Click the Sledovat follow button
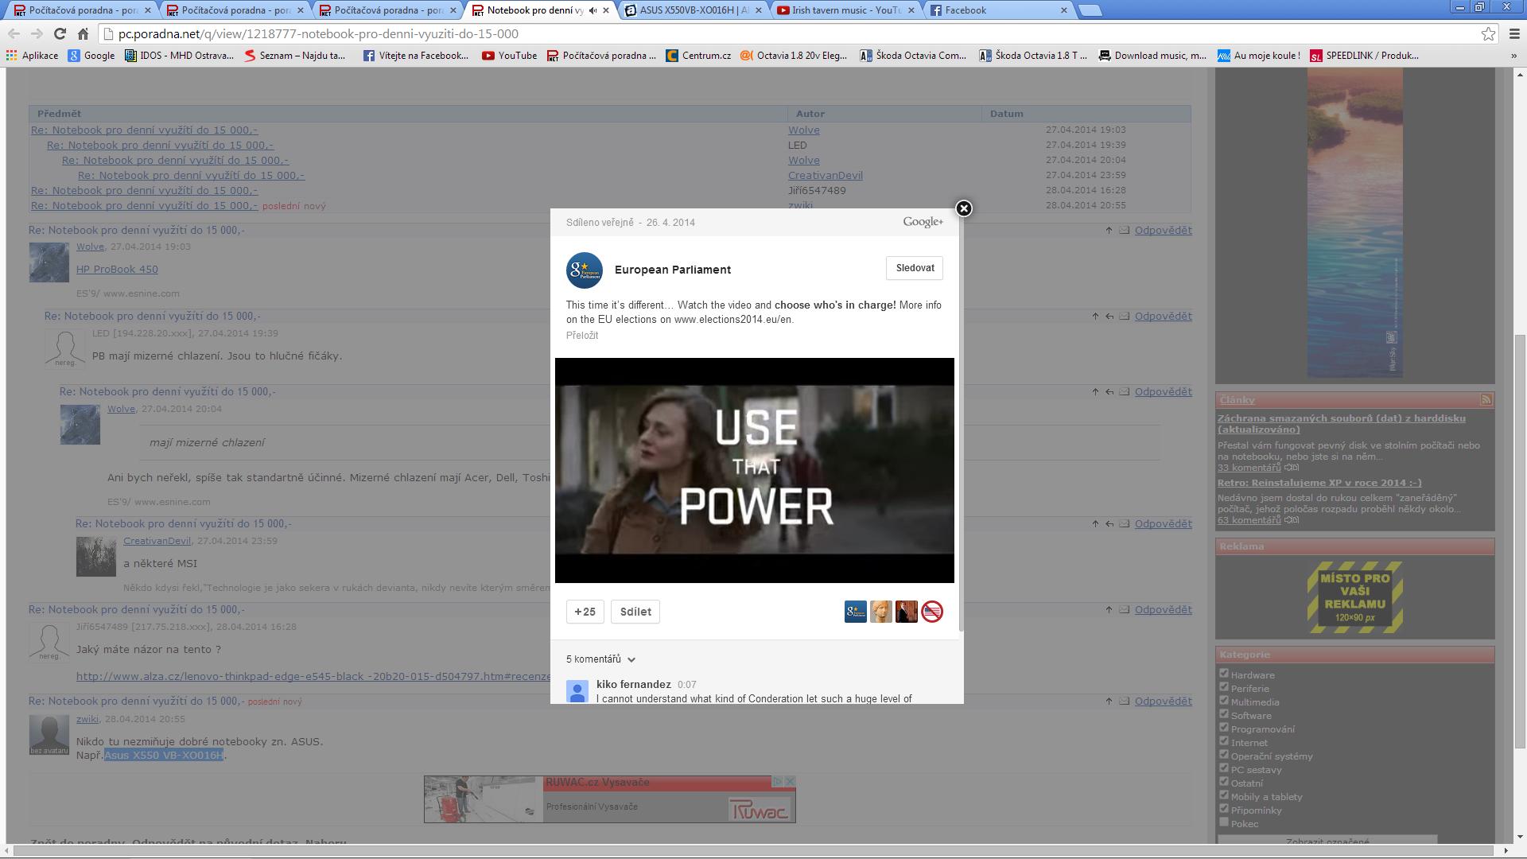The width and height of the screenshot is (1527, 859). click(x=915, y=268)
